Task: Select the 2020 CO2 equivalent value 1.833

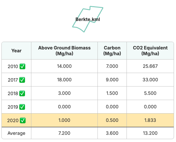Action: click(150, 120)
